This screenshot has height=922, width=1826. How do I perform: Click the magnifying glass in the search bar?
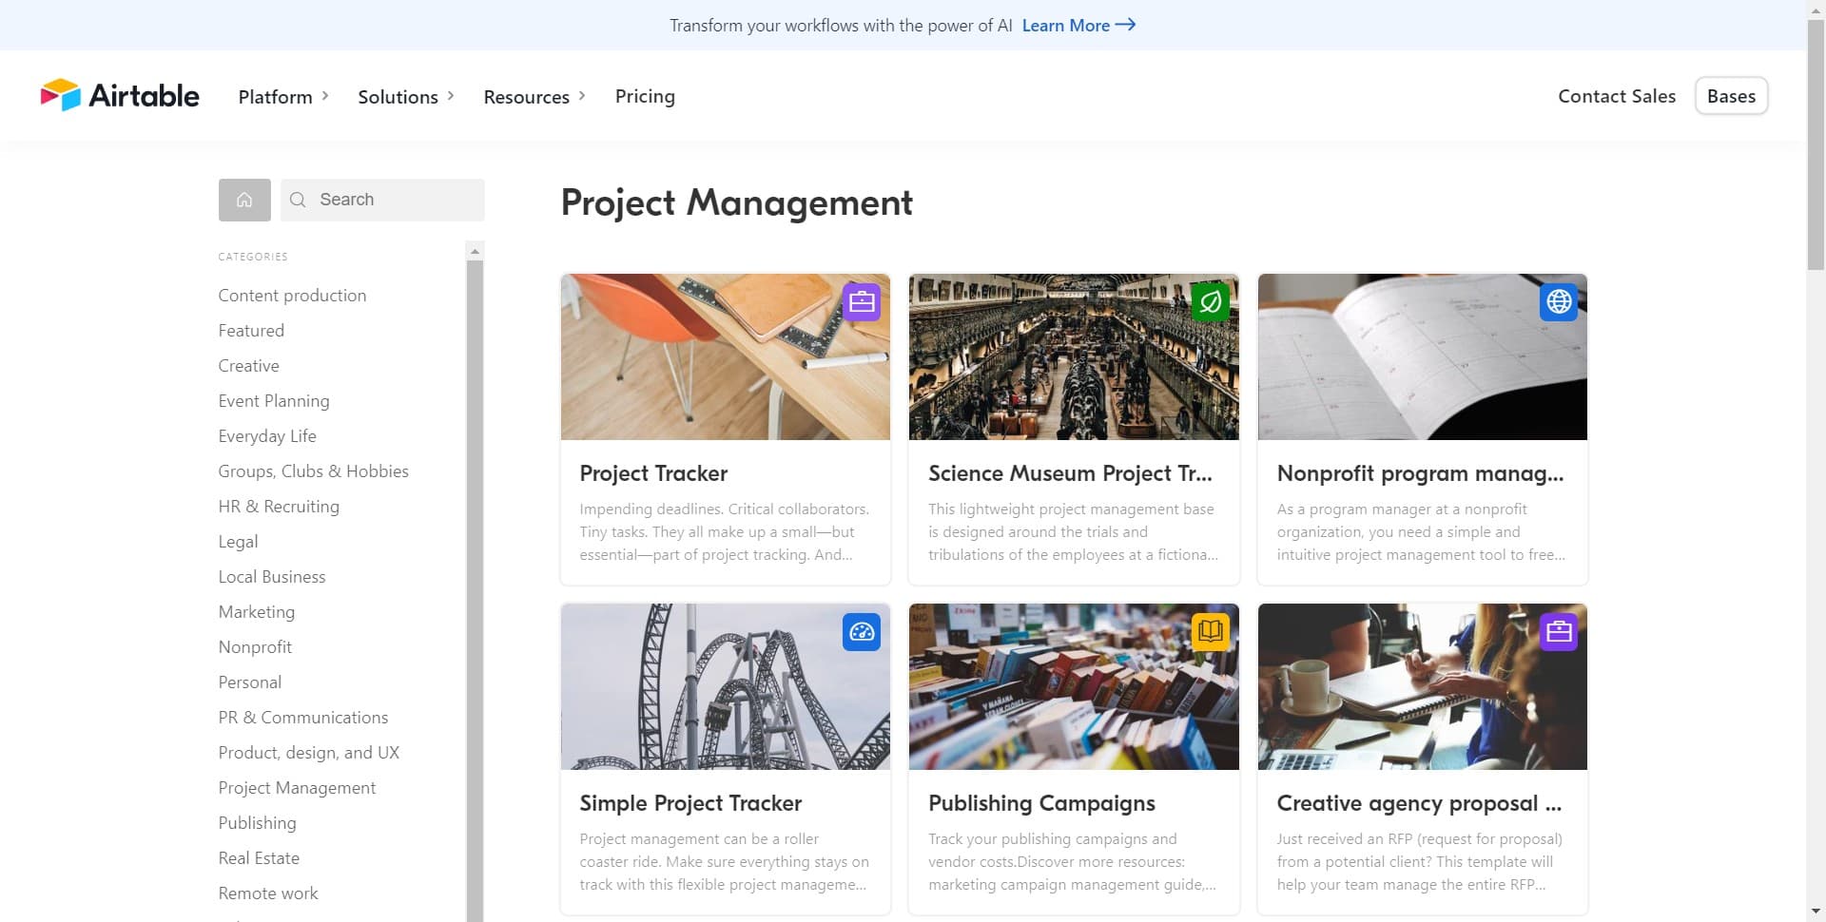(298, 200)
